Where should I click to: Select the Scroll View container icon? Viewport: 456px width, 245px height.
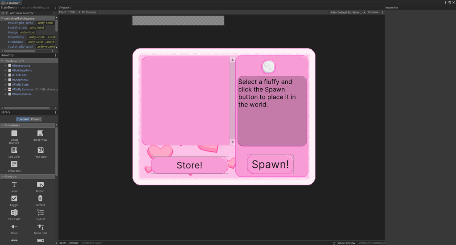[x=40, y=133]
